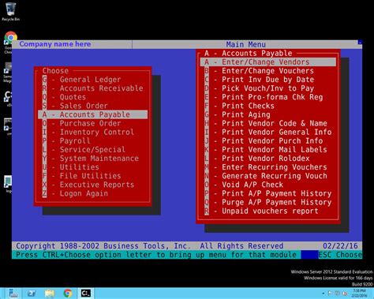Image resolution: width=374 pixels, height=299 pixels.
Task: Select General Ledger in Choose menu
Action: (x=93, y=80)
